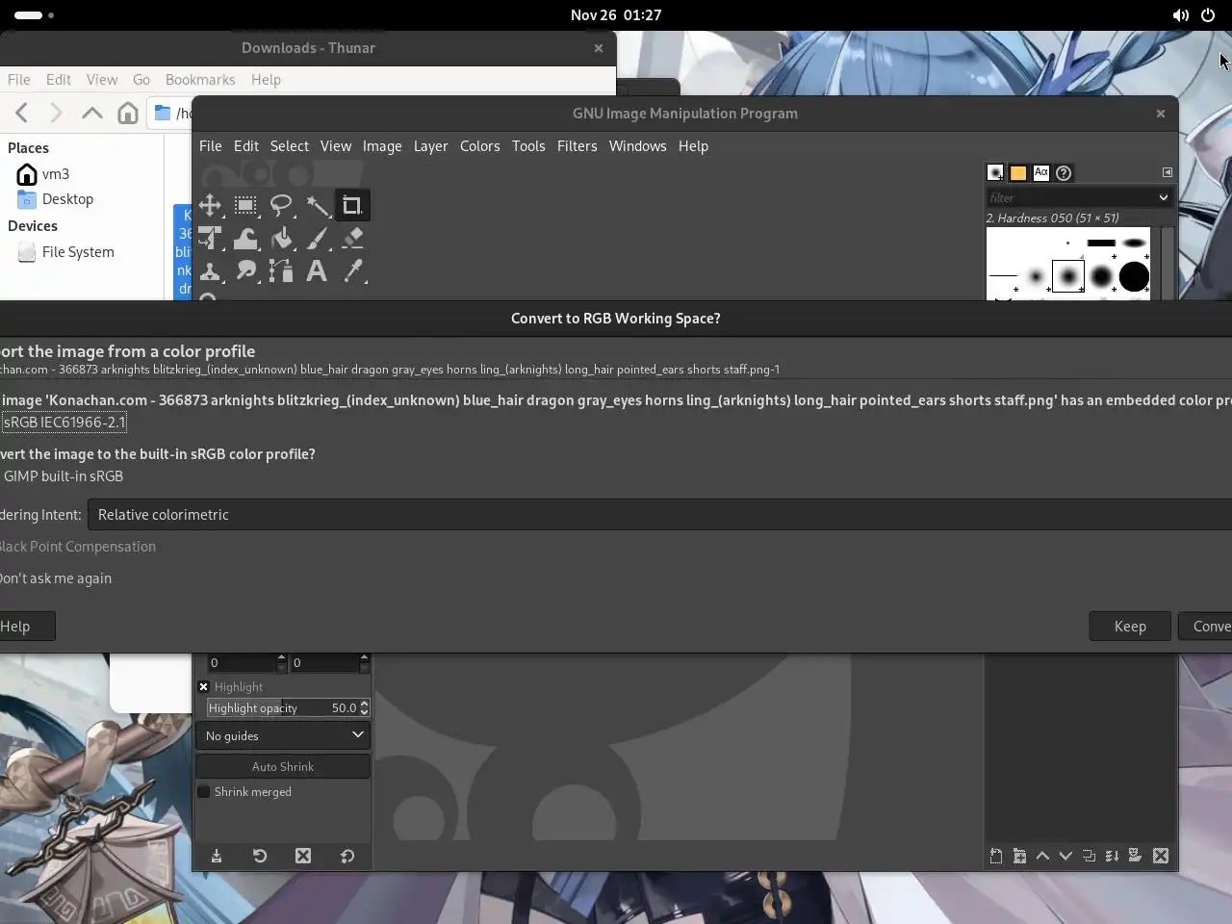Open GIMP Windows menu
Image resolution: width=1232 pixels, height=924 pixels.
[x=637, y=146]
